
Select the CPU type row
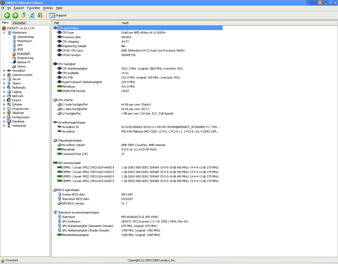pos(137,33)
